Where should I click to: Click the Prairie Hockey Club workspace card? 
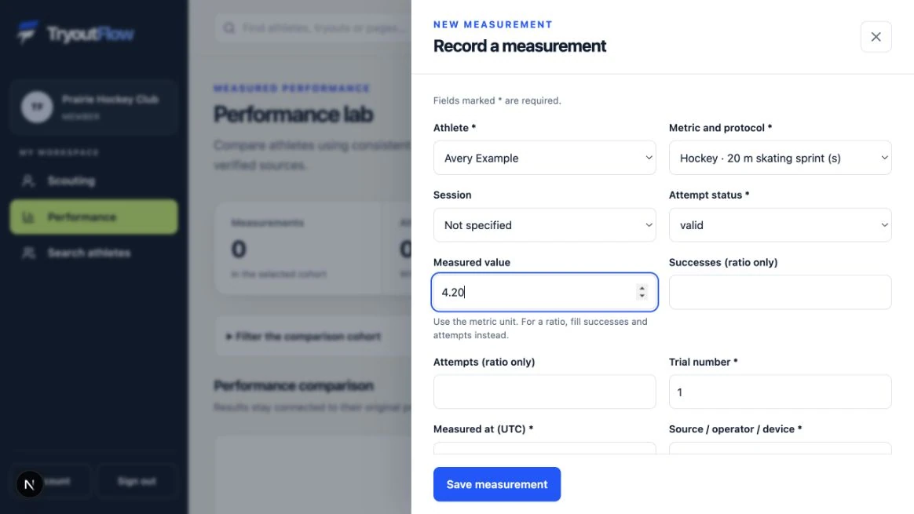pos(94,108)
